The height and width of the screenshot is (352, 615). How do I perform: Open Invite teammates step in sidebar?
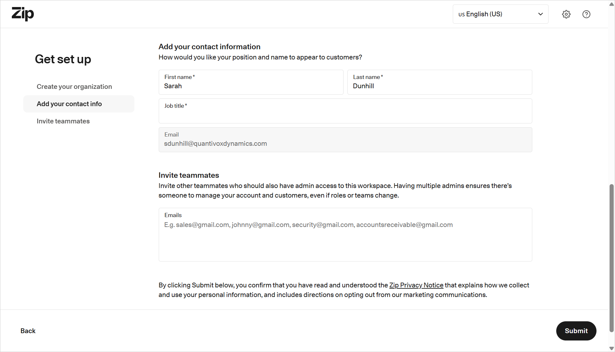point(63,121)
